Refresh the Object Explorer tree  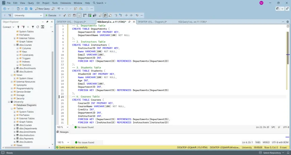[38, 27]
